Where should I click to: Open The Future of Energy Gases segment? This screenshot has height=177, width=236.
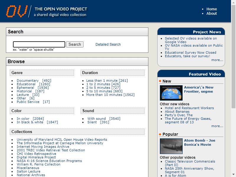[188, 120]
